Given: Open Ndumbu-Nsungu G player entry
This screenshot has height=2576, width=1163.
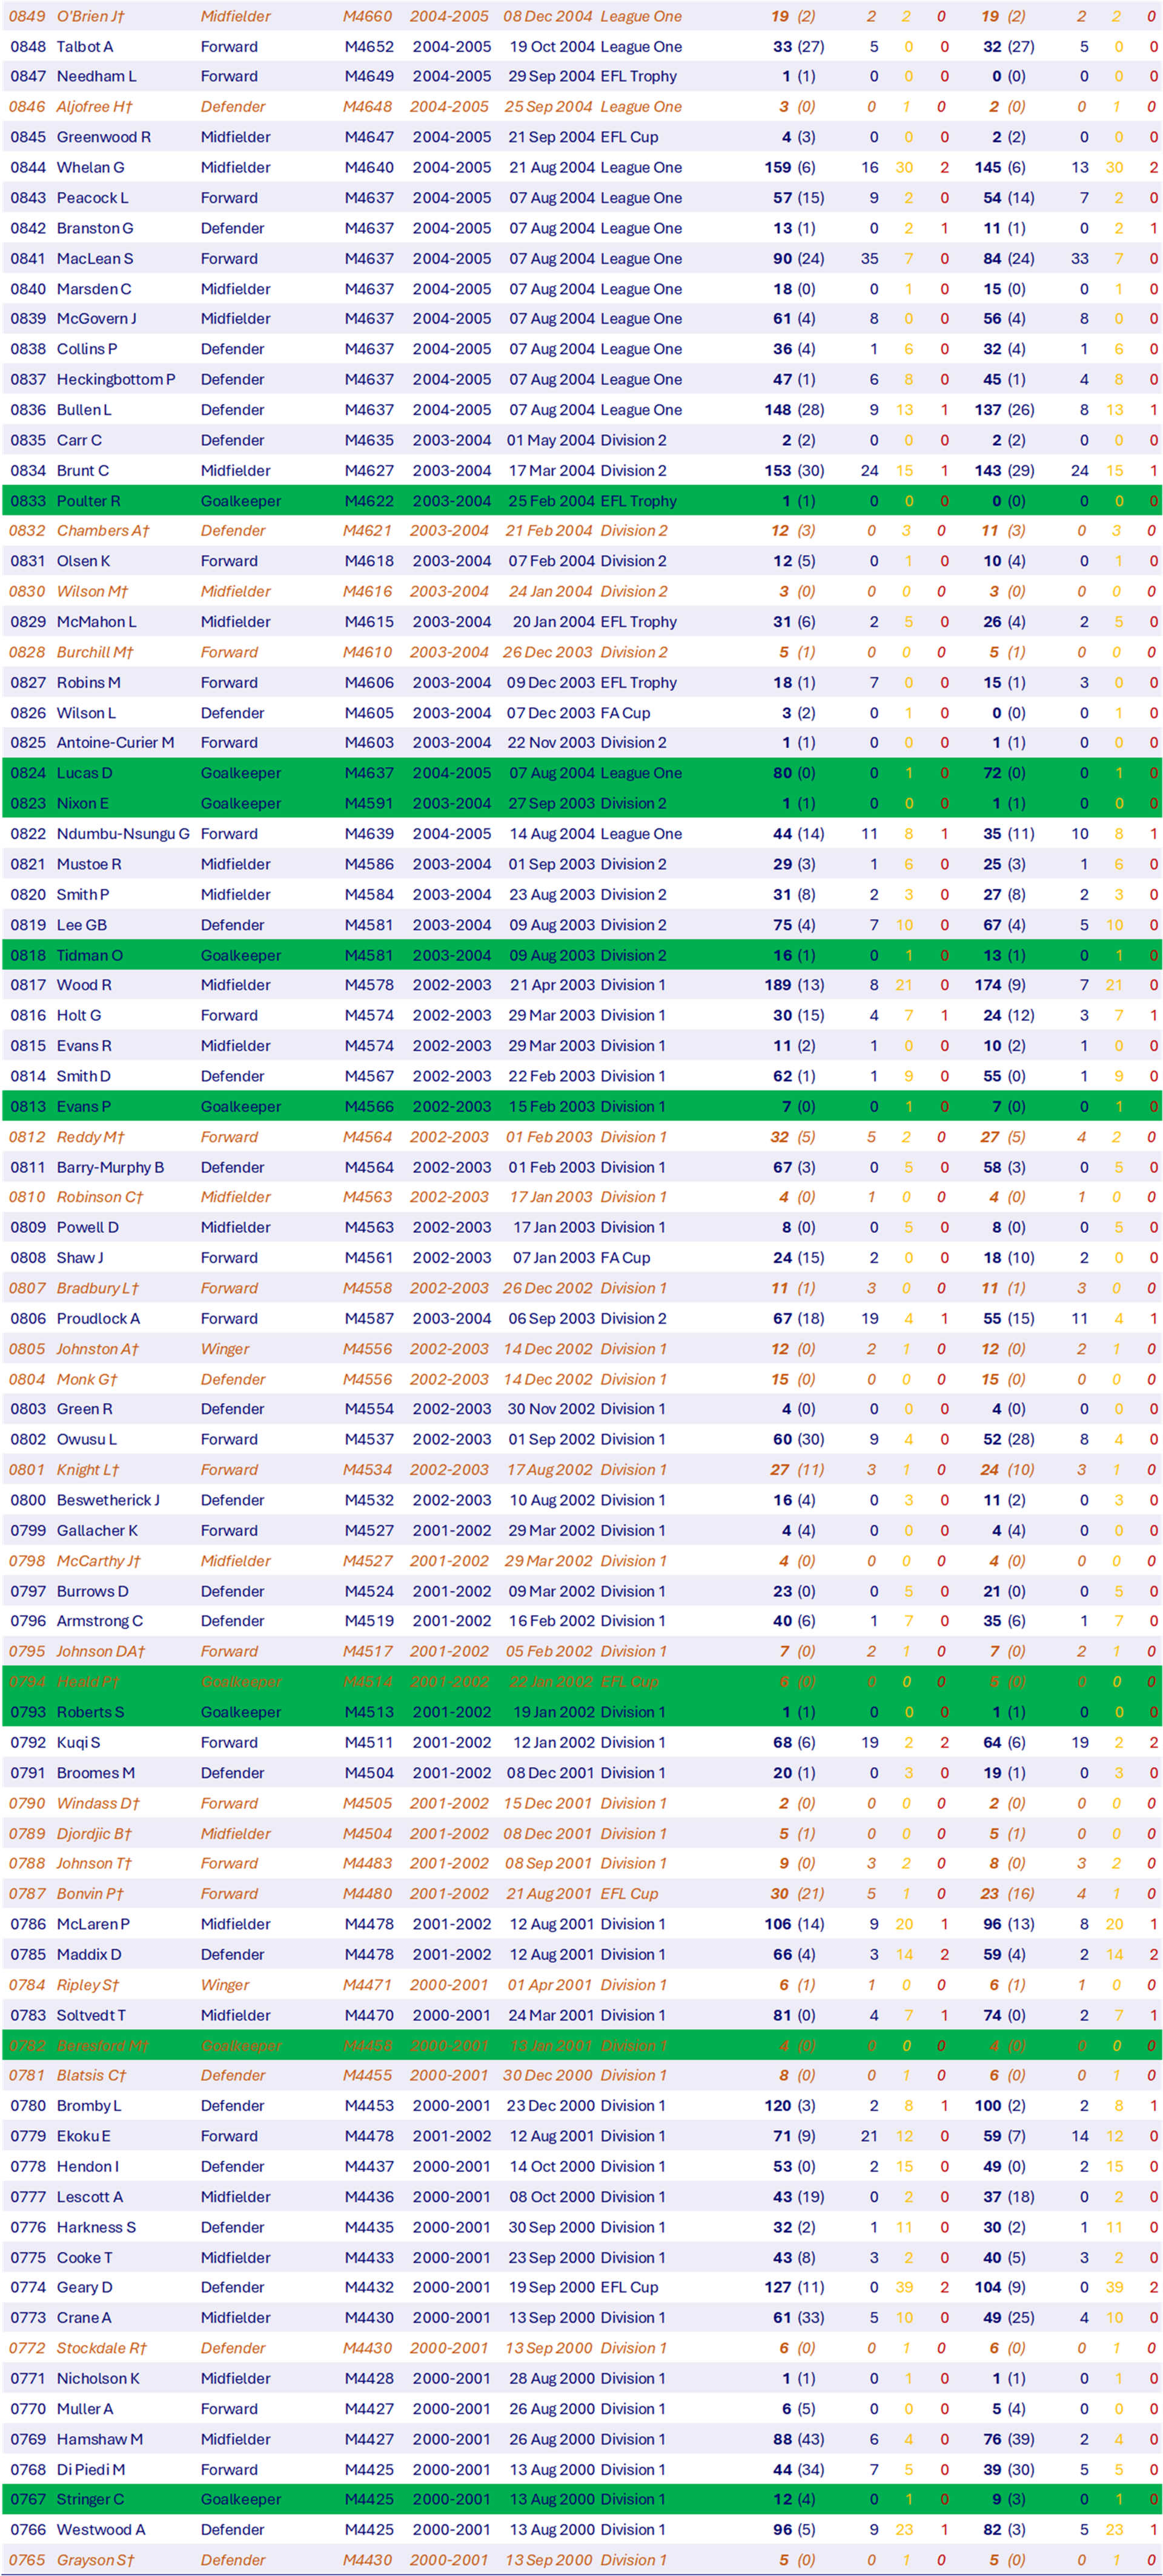Looking at the screenshot, I should coord(122,834).
